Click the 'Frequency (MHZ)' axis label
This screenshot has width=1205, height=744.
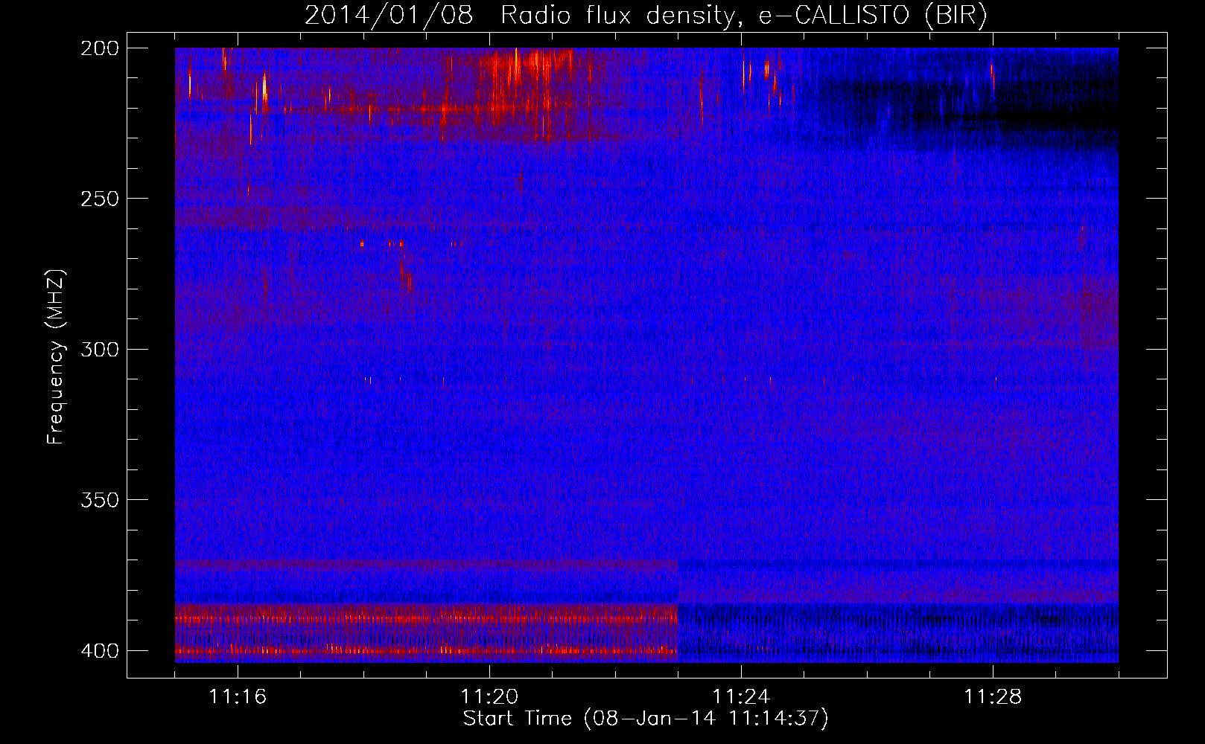(x=56, y=357)
